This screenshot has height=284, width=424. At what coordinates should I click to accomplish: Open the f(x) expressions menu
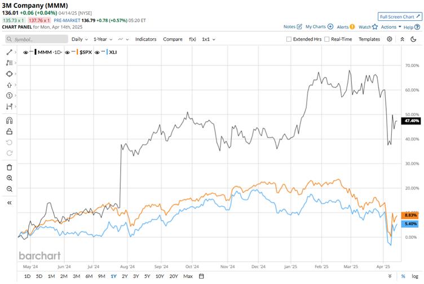[192, 39]
